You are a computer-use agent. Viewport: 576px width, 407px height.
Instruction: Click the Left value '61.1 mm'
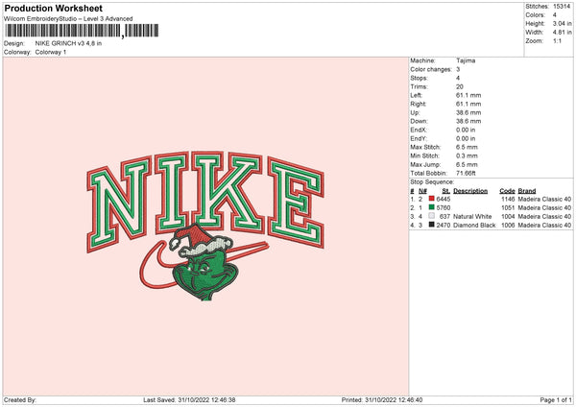(x=468, y=95)
